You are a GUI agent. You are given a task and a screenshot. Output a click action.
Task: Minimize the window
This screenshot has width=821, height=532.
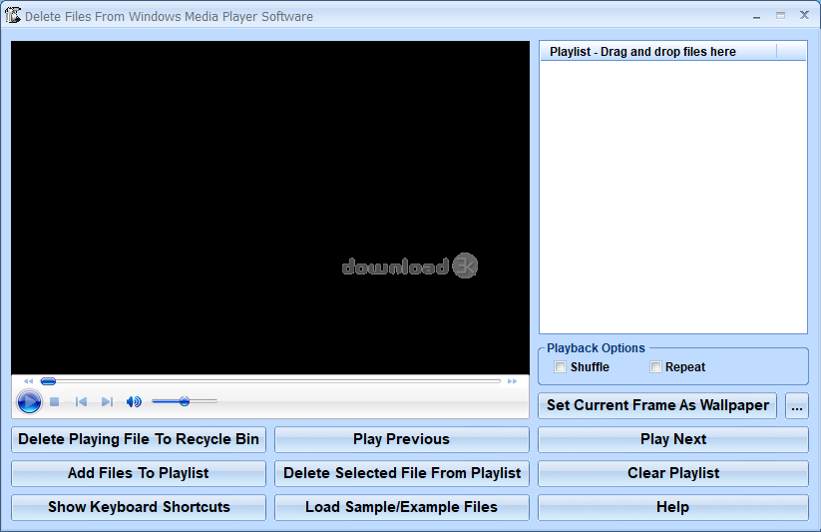756,16
